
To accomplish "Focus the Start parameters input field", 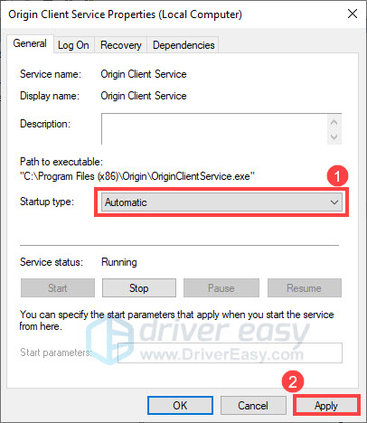I will pos(230,352).
